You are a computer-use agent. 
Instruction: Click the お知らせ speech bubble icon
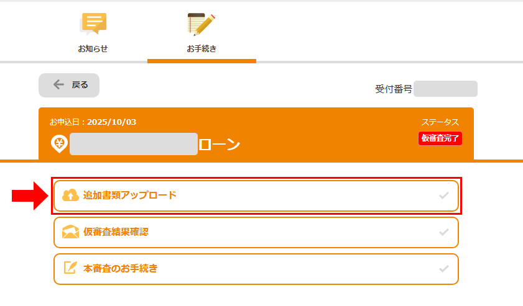tap(93, 24)
